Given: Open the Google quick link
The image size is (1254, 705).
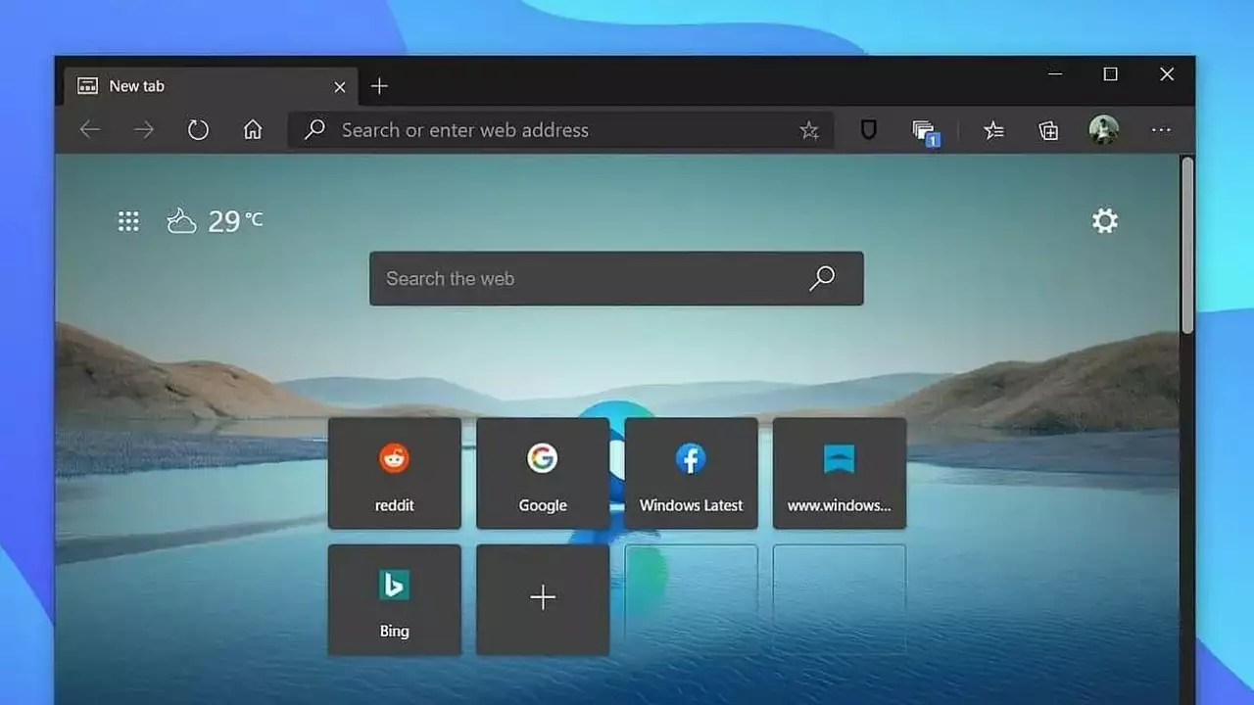Looking at the screenshot, I should [x=543, y=474].
